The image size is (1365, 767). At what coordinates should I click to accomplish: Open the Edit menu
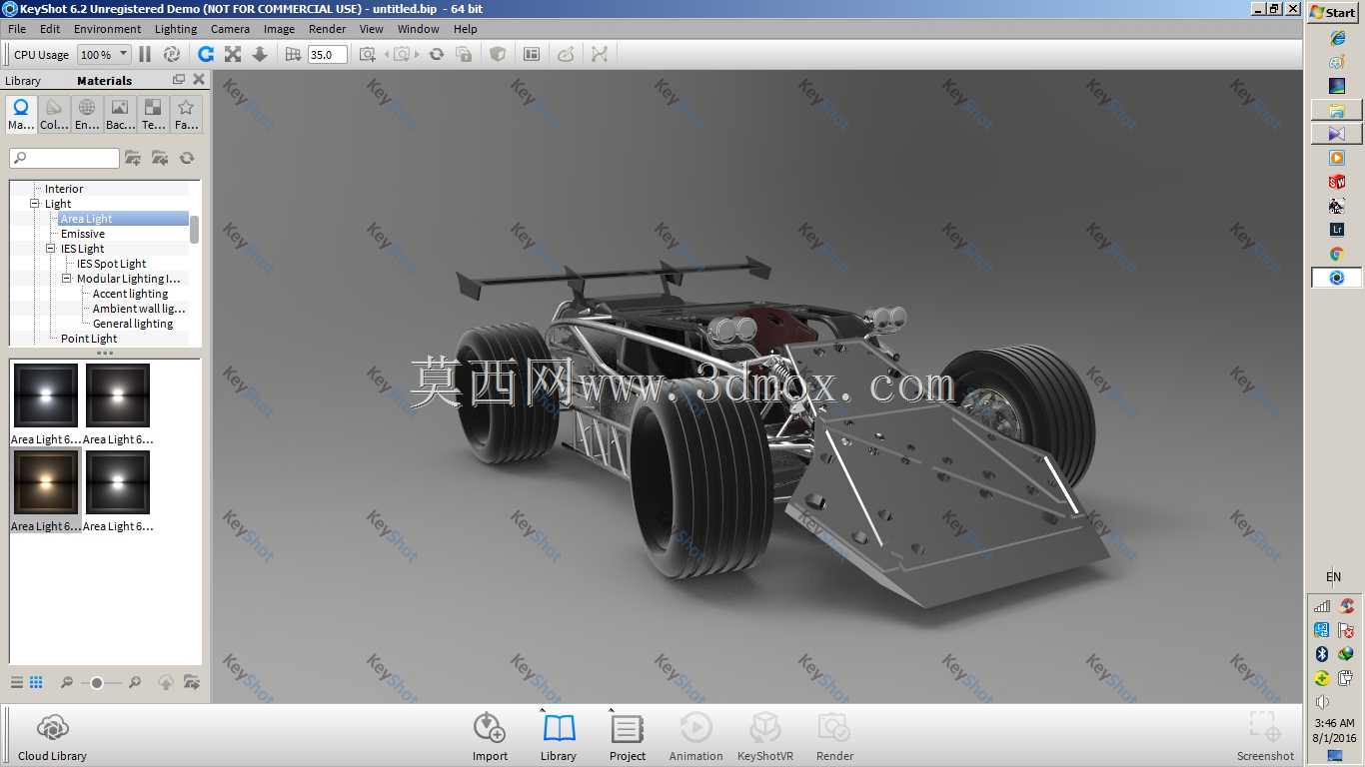[50, 29]
